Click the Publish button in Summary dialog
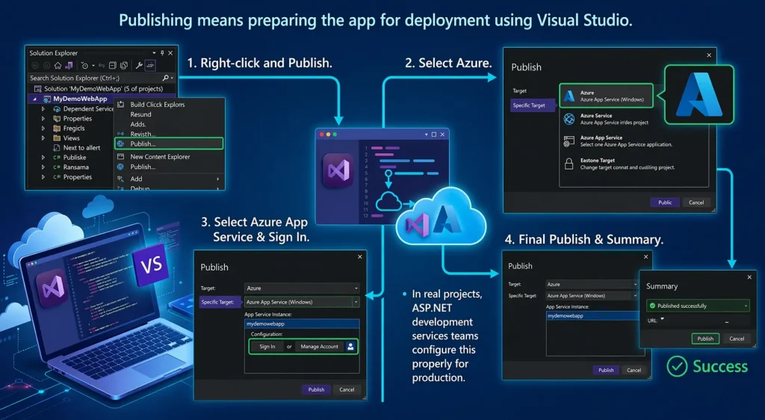 705,339
